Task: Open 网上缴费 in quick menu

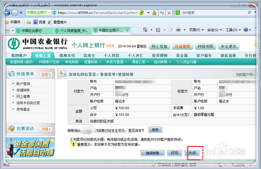Action: [x=23, y=97]
